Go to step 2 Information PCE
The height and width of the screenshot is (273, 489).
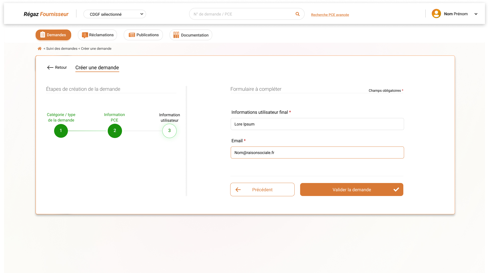click(x=115, y=130)
